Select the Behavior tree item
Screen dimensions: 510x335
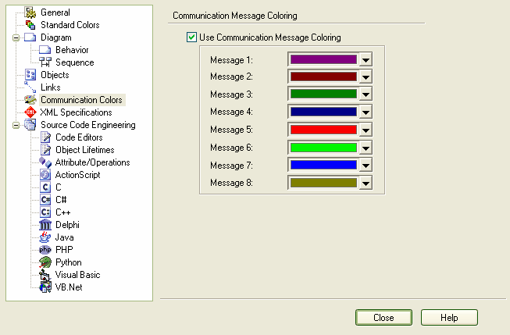[x=72, y=50]
